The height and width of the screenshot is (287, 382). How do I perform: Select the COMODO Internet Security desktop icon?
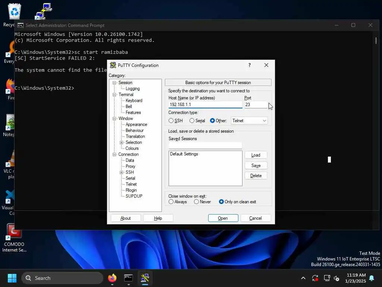point(14,238)
